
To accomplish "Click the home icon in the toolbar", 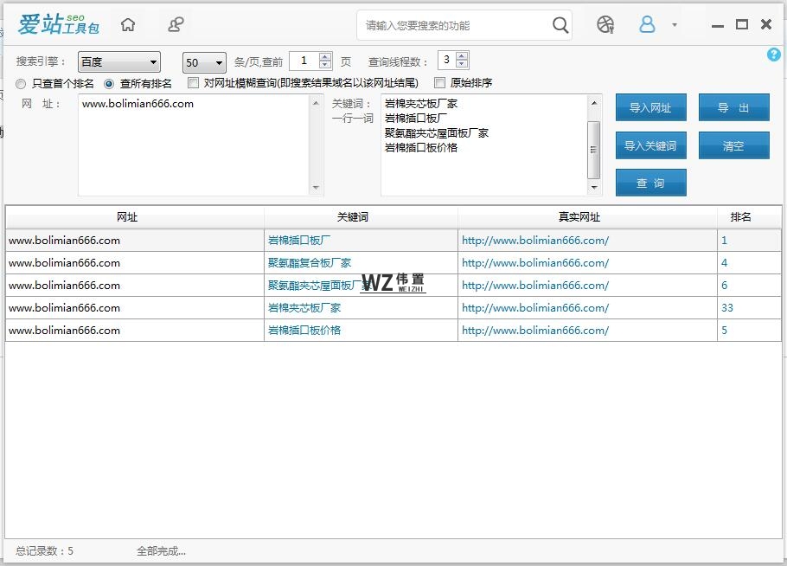I will coord(128,25).
